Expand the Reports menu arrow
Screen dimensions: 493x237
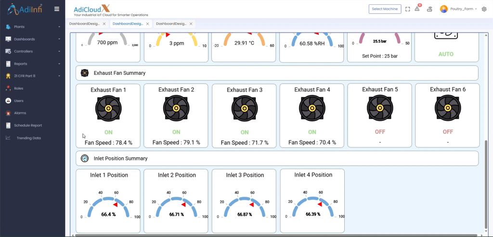59,64
